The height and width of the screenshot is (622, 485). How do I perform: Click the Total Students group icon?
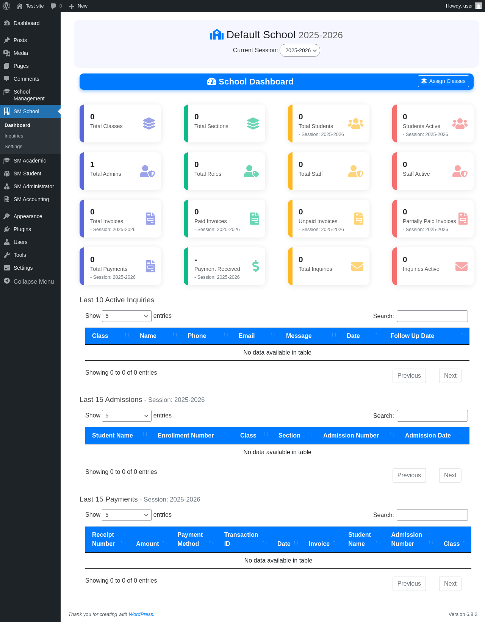pyautogui.click(x=356, y=123)
